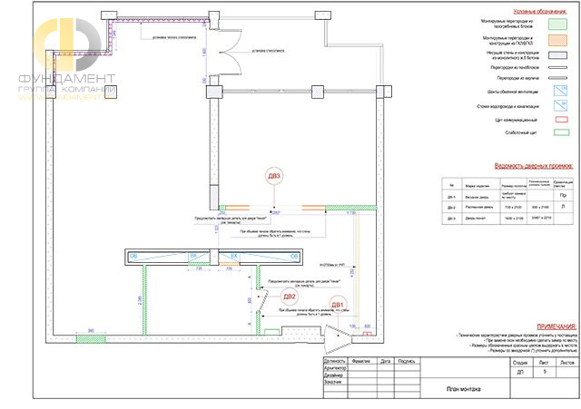Click the ventilation shaft legend symbol
This screenshot has width=581, height=409.
560,91
